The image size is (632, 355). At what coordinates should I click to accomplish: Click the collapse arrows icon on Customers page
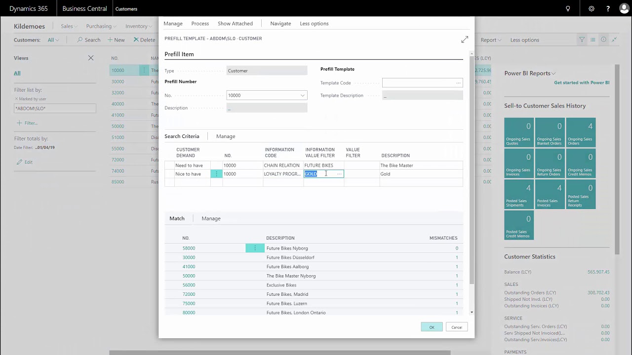(614, 40)
